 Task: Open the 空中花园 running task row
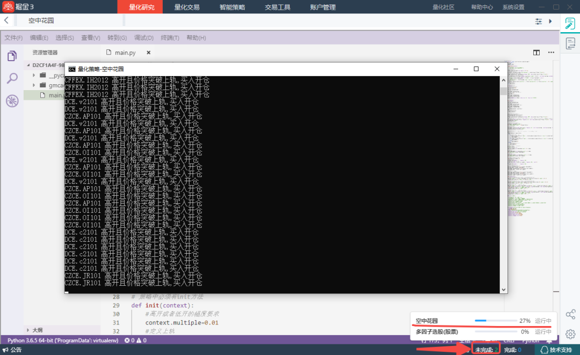(483, 321)
